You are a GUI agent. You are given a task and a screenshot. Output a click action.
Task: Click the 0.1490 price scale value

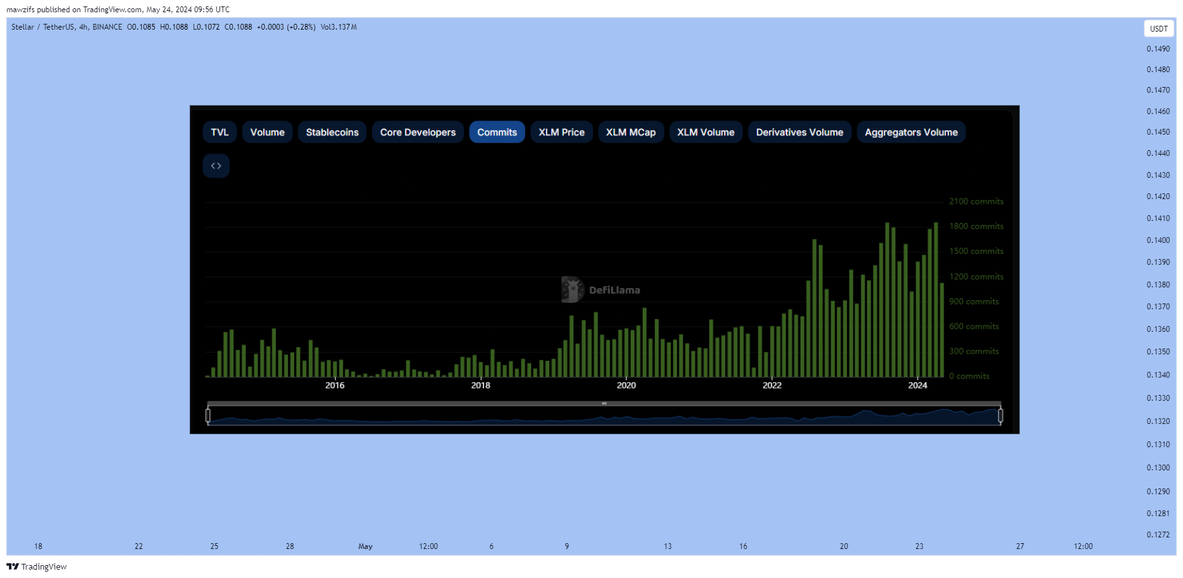(1158, 49)
